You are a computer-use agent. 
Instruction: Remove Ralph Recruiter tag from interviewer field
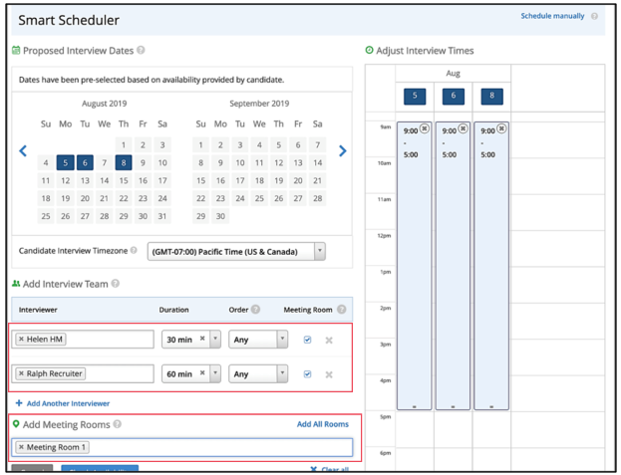(x=21, y=373)
